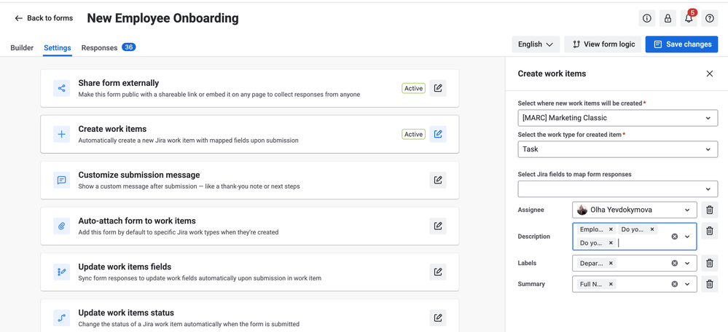Edit Create work items setting
728x332 pixels.
pyautogui.click(x=438, y=134)
